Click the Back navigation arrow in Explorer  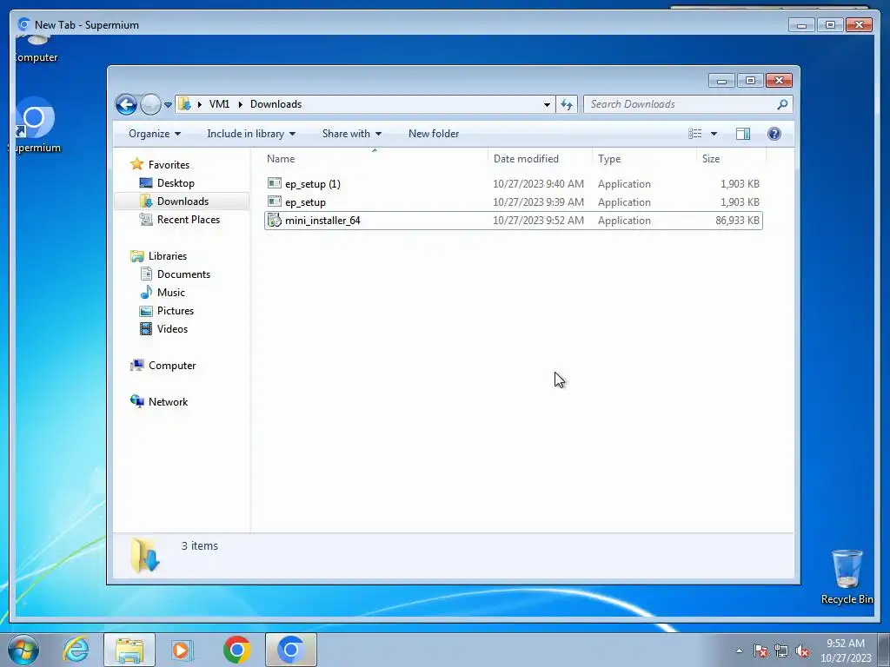126,104
